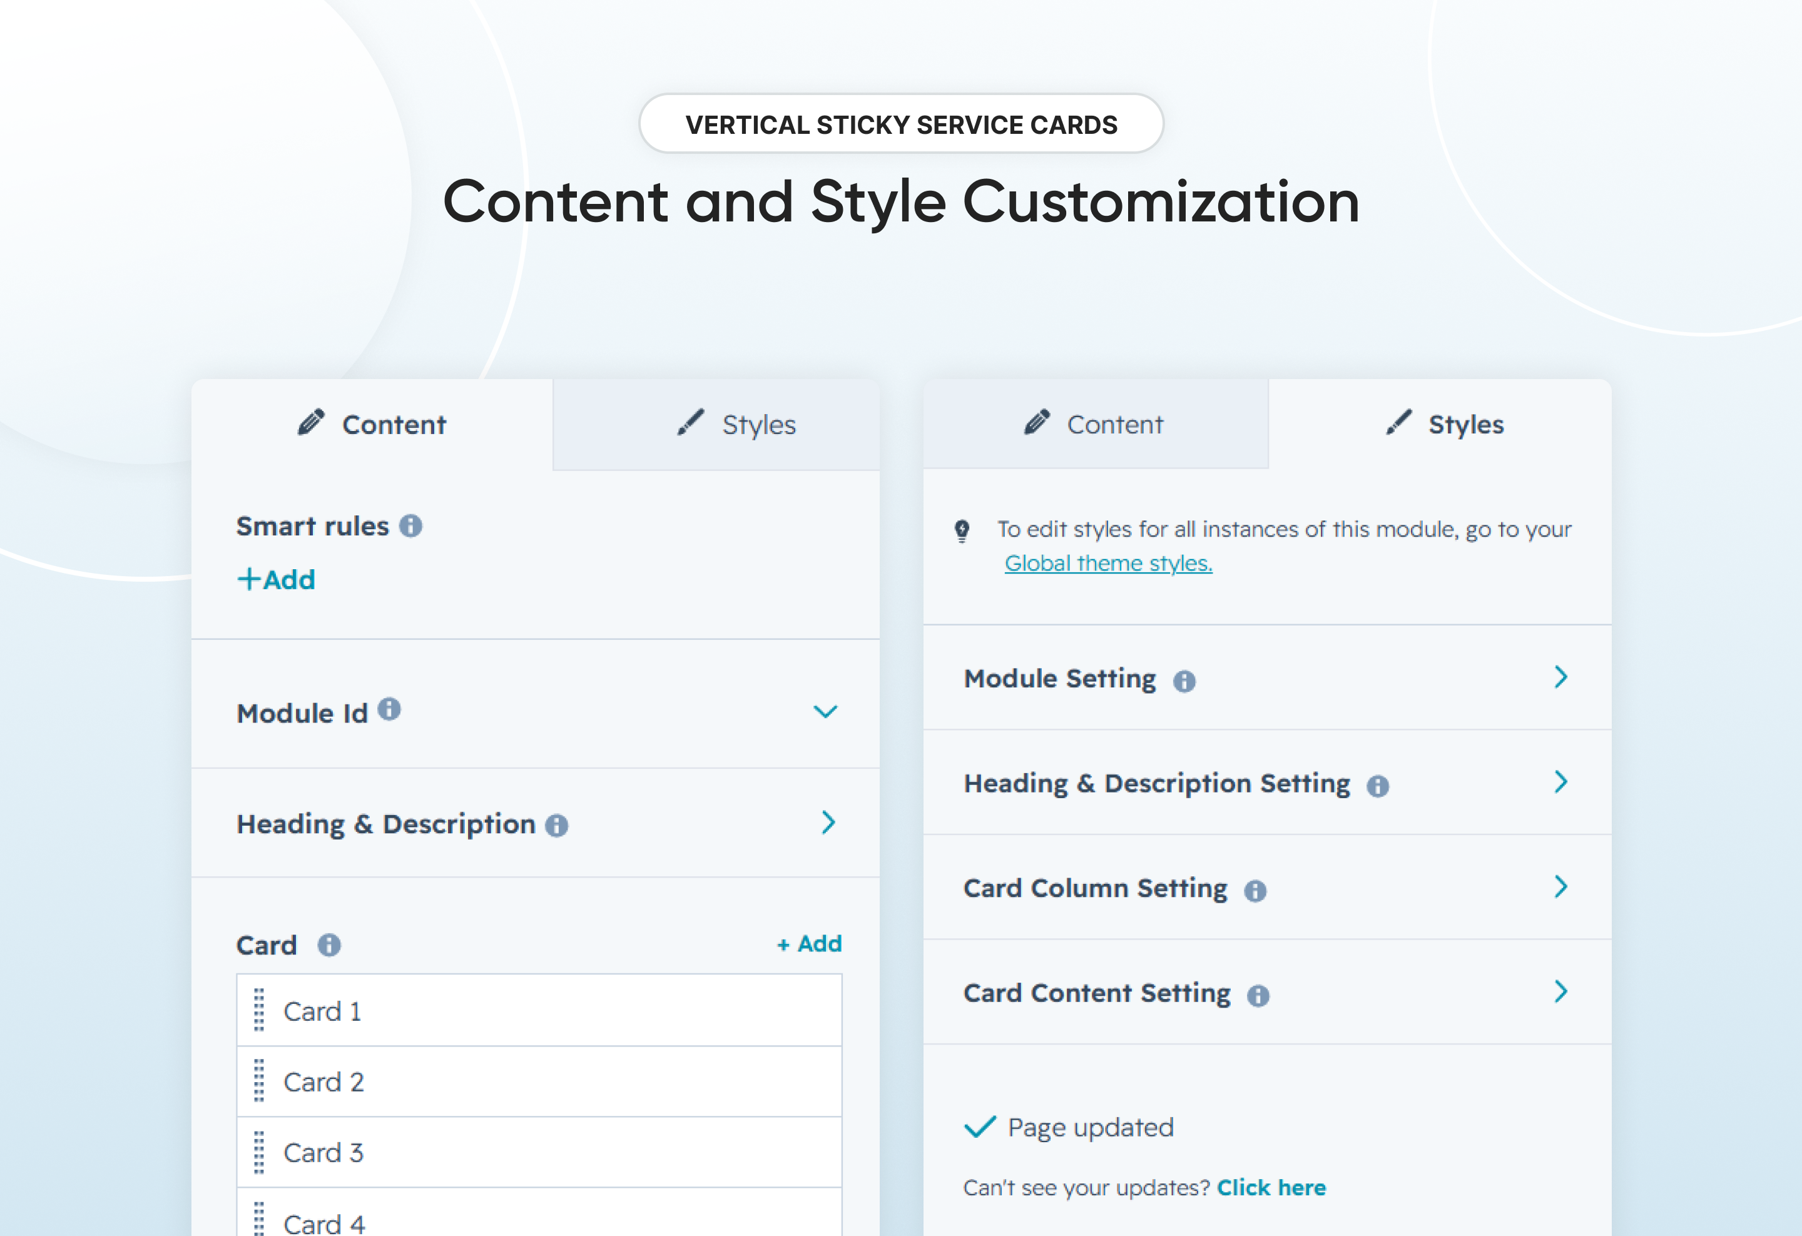The image size is (1802, 1236).
Task: Switch to Styles tab in left panel
Action: click(x=716, y=424)
